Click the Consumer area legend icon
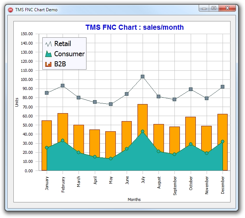This screenshot has width=245, height=218. [48, 54]
